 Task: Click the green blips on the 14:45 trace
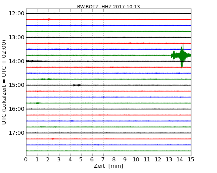tap(46, 79)
